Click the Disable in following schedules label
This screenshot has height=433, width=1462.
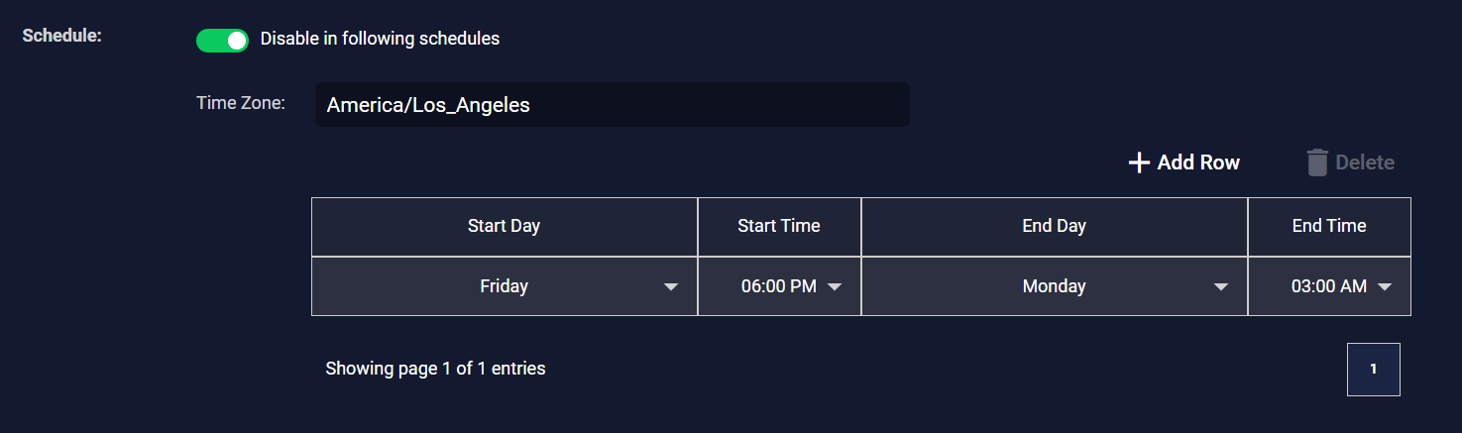tap(380, 40)
